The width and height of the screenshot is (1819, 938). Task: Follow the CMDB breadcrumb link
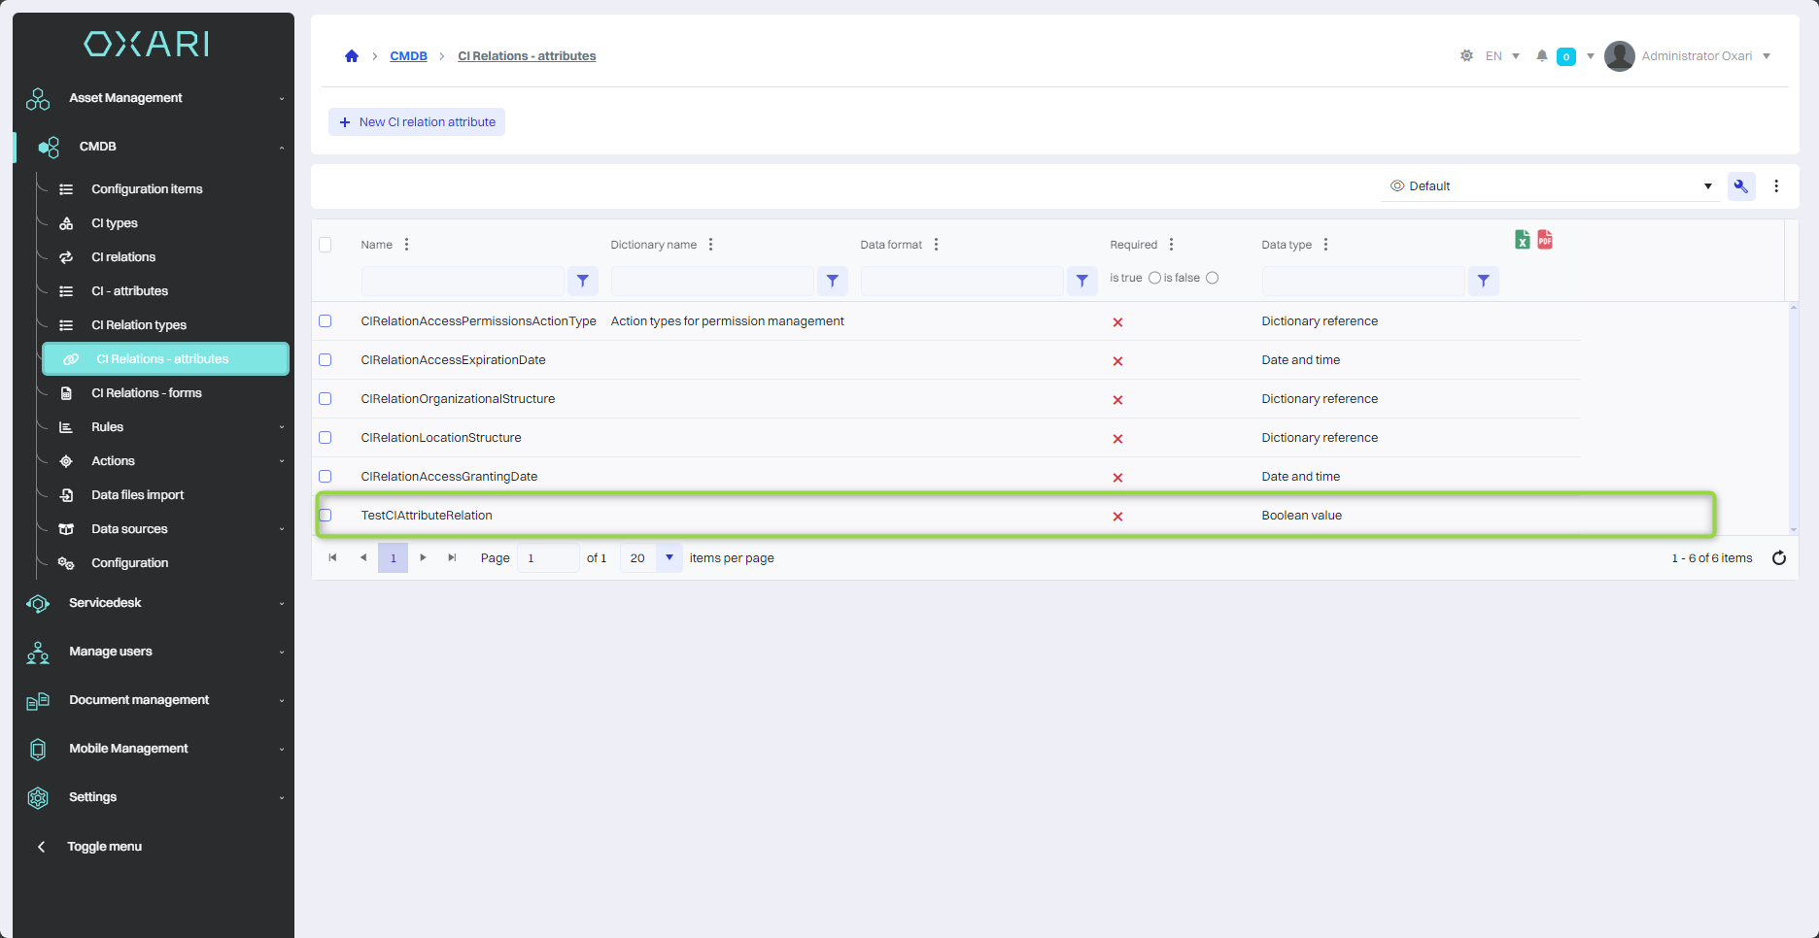click(408, 56)
